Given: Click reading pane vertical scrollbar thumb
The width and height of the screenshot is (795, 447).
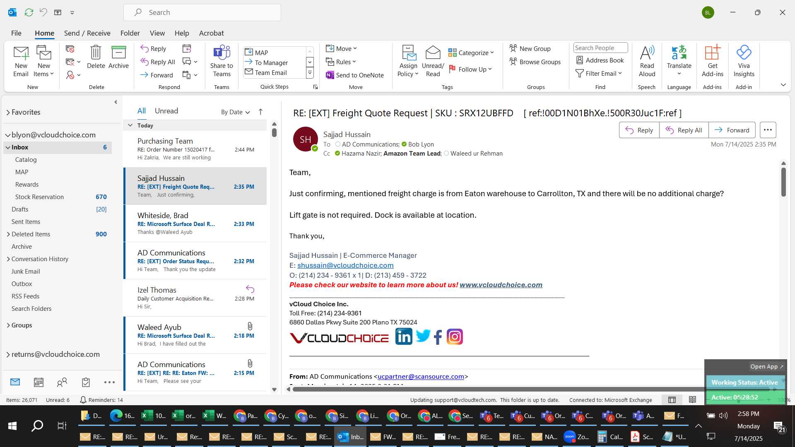Looking at the screenshot, I should point(783,182).
